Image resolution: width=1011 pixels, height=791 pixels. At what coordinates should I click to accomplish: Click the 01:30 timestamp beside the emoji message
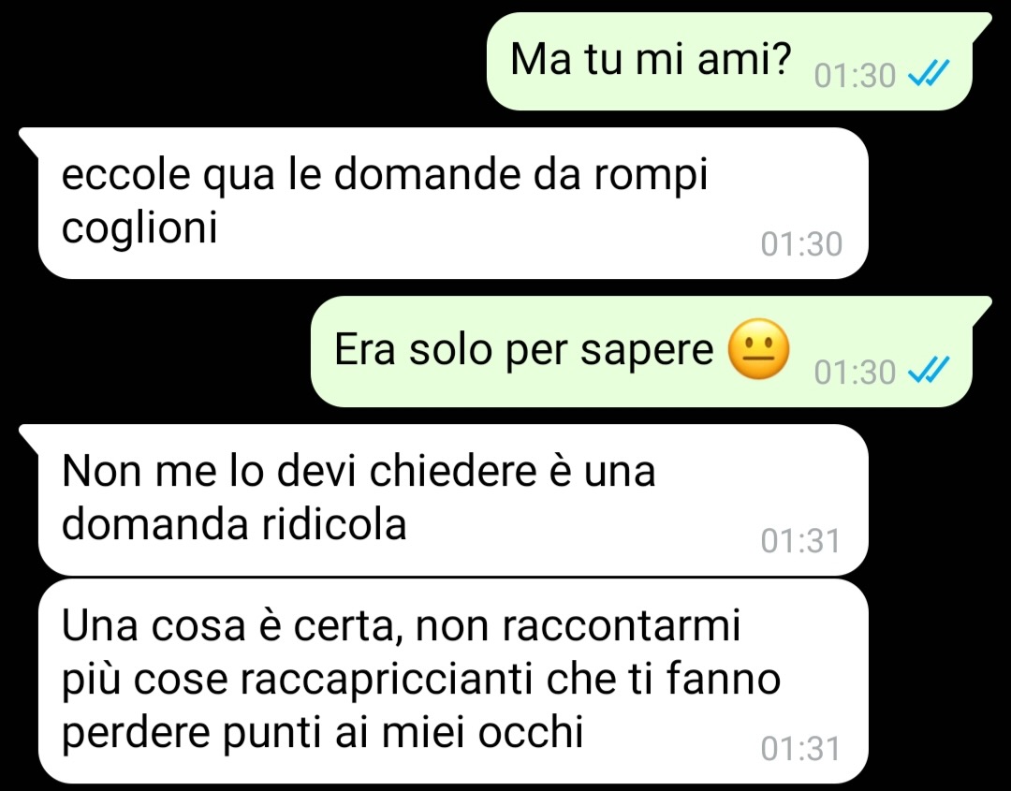(855, 372)
